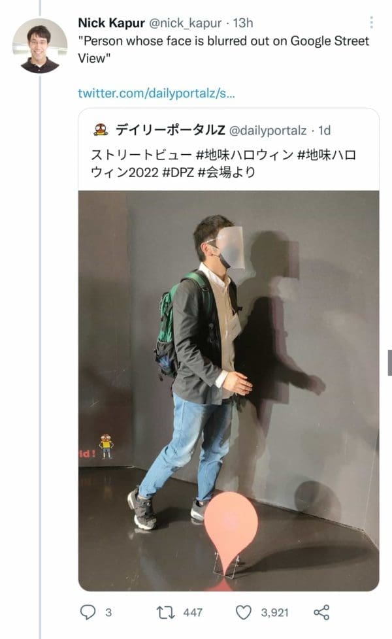Open Nick Kapur display name
392x639 pixels.
tap(111, 23)
